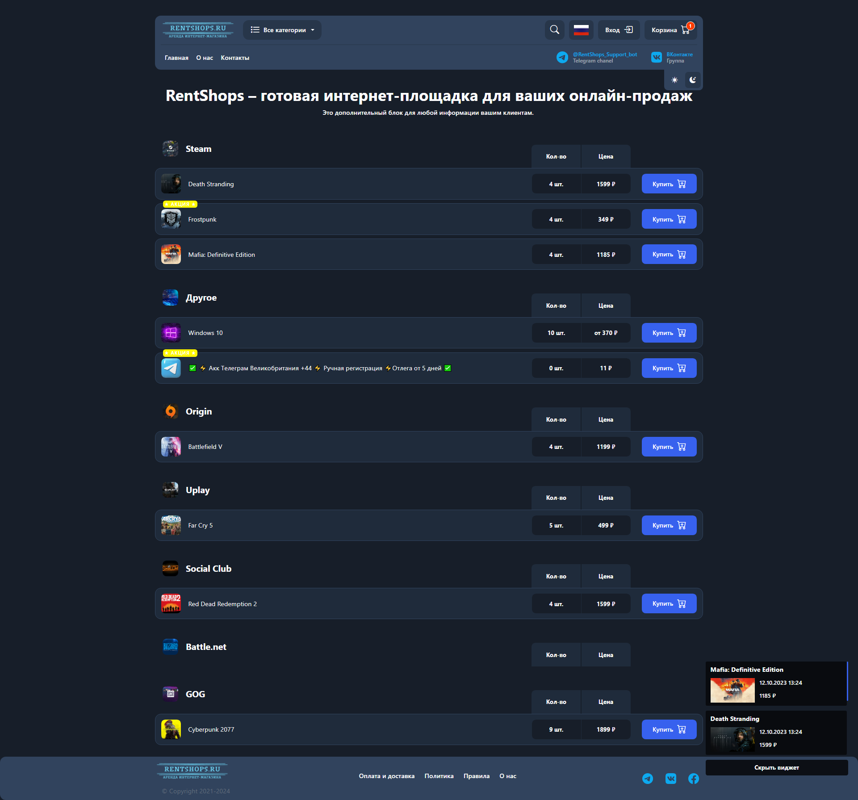Click the GOG category icon

point(171,694)
